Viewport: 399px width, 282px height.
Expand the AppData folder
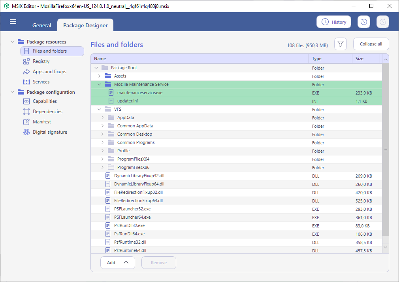point(102,117)
